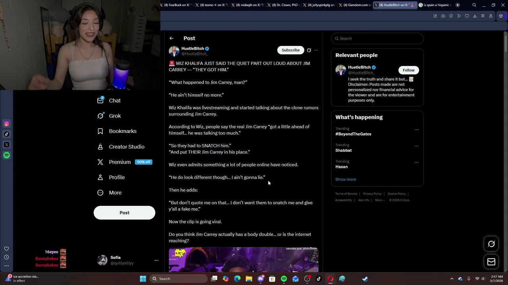
Task: Open floating Grok button
Action: click(x=491, y=244)
